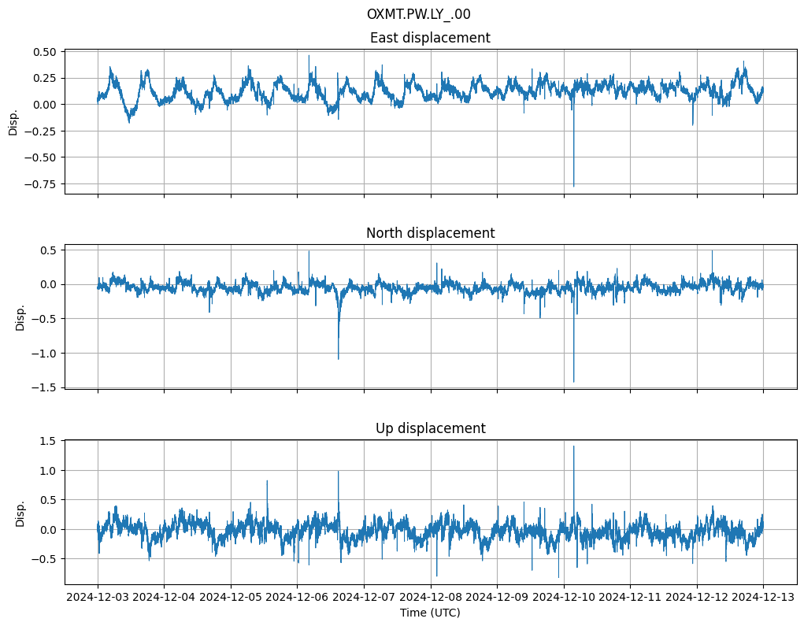The image size is (804, 626).
Task: Click the Up plot's Disp. y-axis label
Action: [20, 513]
